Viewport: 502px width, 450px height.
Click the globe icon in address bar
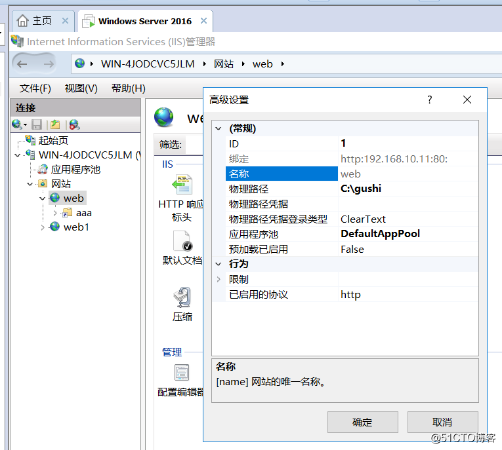click(x=79, y=64)
